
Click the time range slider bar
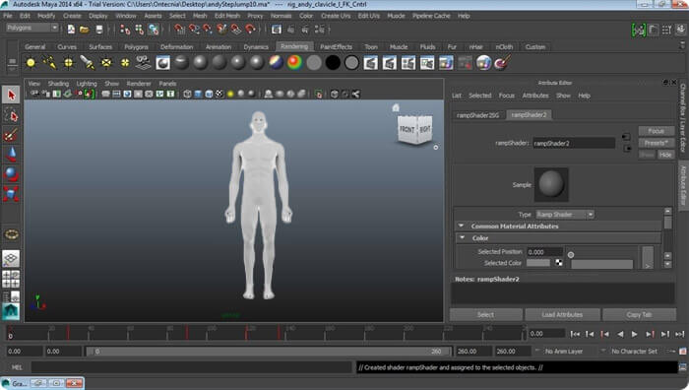(x=268, y=352)
